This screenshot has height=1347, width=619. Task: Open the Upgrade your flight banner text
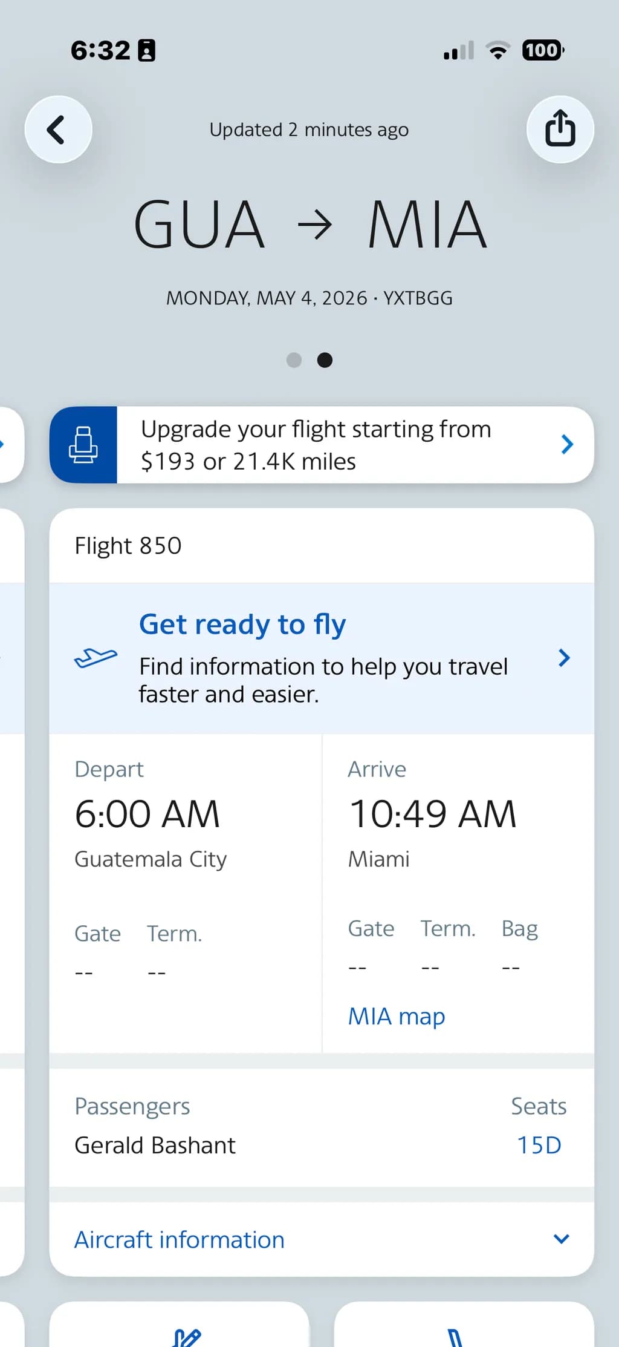tap(316, 445)
